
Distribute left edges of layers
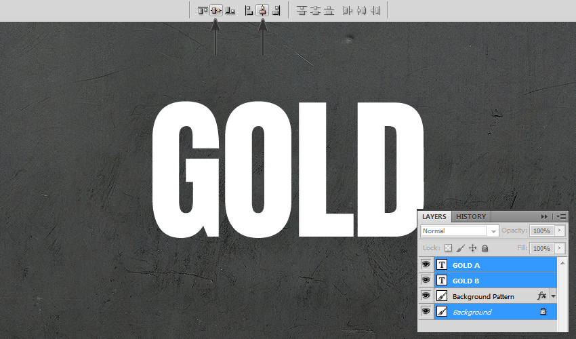click(348, 11)
